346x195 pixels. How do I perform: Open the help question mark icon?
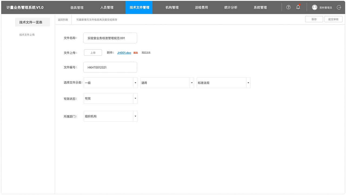[x=288, y=7]
